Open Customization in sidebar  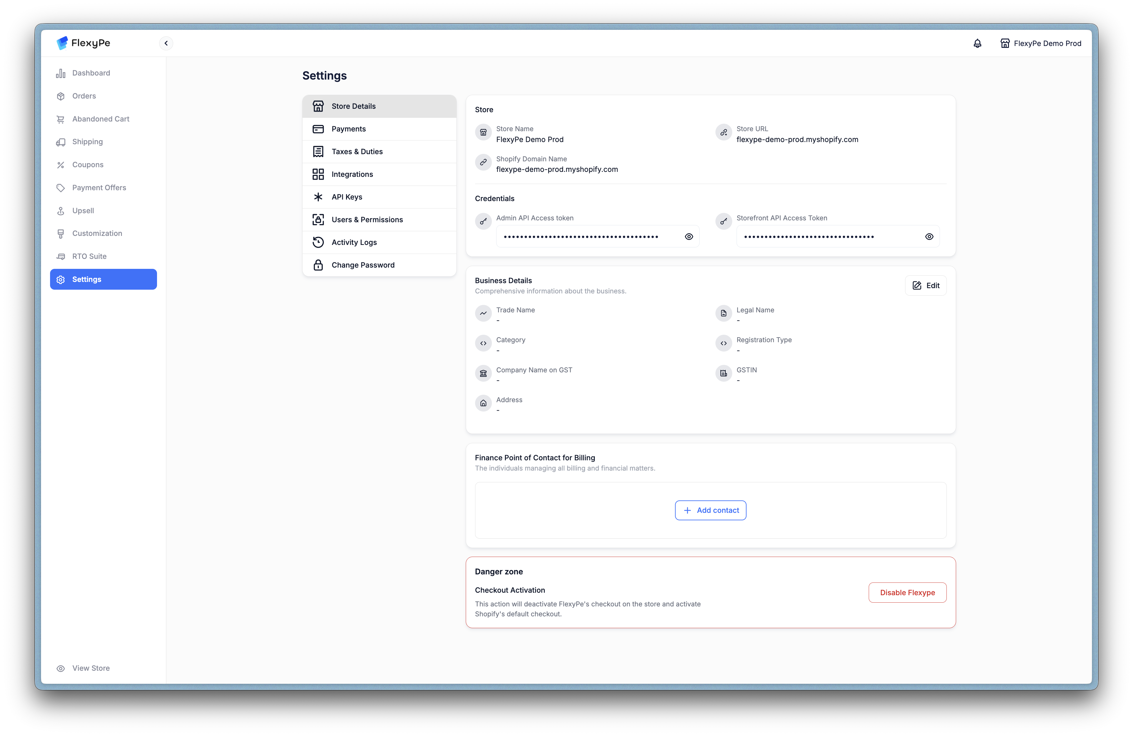[97, 233]
